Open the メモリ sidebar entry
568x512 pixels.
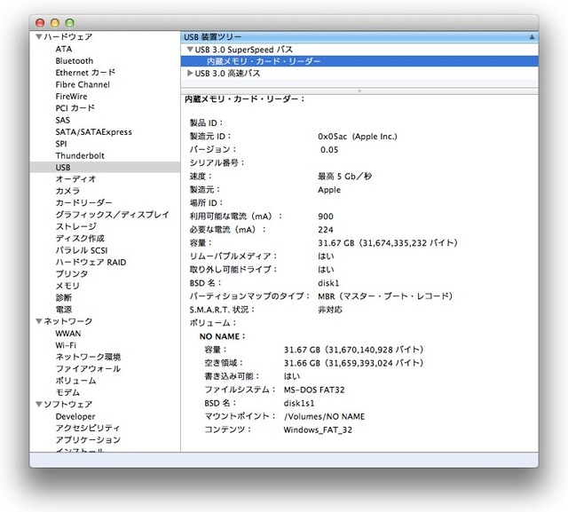tap(67, 286)
